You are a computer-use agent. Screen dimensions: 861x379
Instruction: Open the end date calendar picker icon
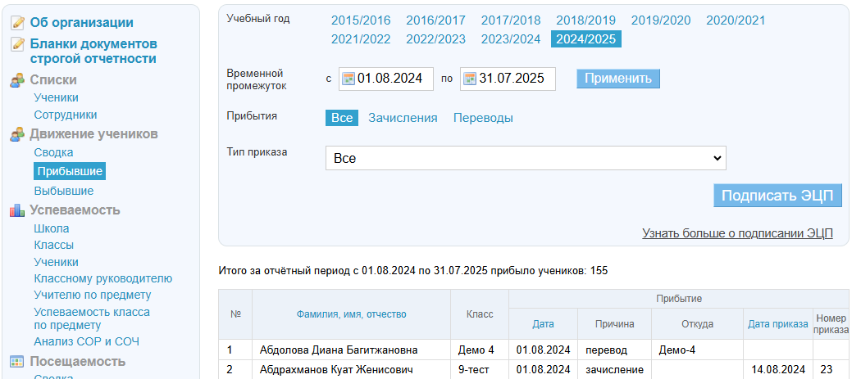470,79
